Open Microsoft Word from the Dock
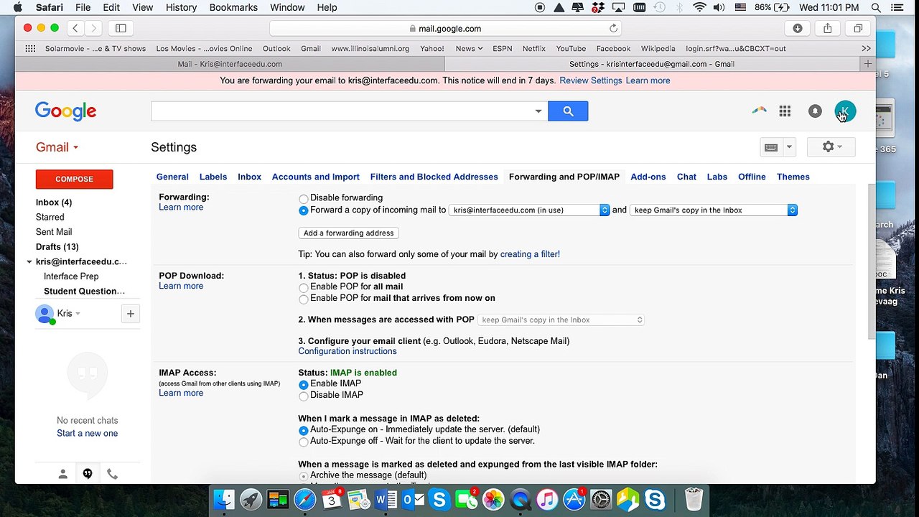 (x=386, y=499)
